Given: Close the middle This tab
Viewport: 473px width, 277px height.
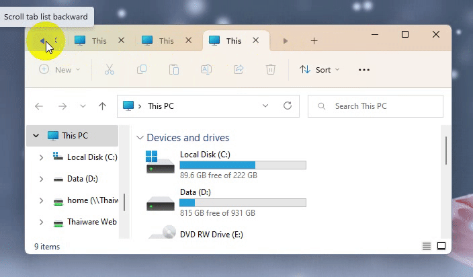Looking at the screenshot, I should 189,40.
